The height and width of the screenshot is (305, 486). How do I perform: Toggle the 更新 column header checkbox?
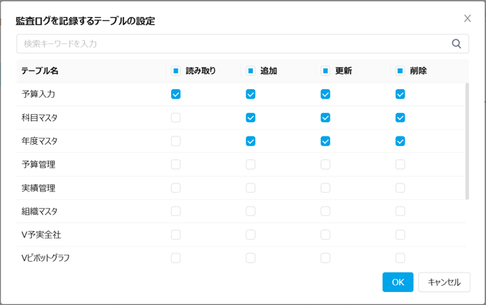click(x=325, y=71)
